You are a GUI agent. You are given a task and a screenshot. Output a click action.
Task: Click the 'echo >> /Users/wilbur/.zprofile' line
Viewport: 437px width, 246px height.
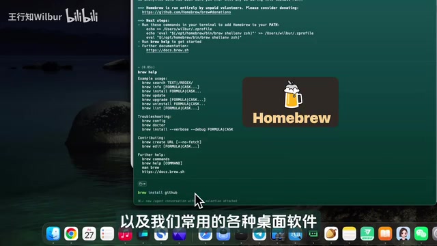(x=179, y=29)
